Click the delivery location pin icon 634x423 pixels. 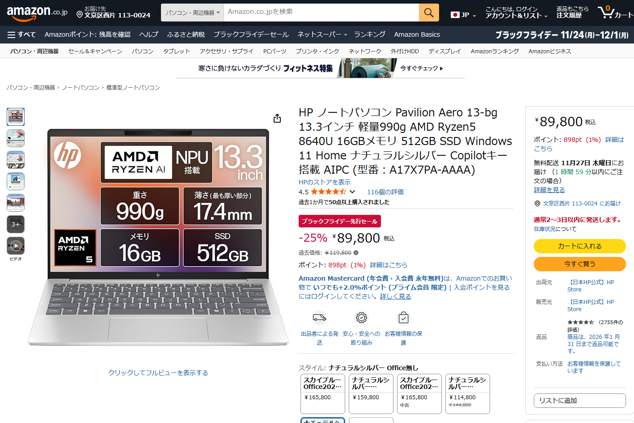(x=80, y=15)
